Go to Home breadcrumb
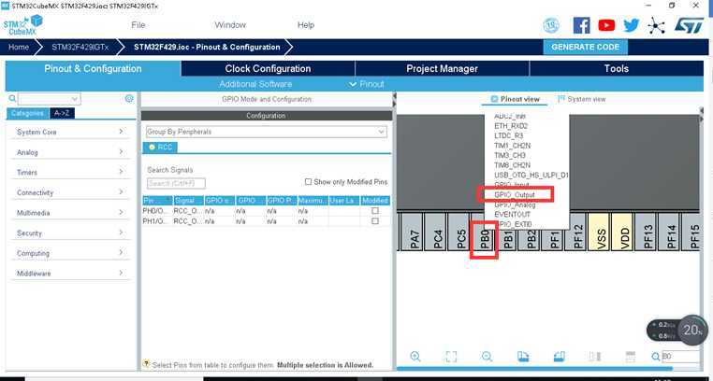Screen dimensions: 713x381 click(18, 47)
